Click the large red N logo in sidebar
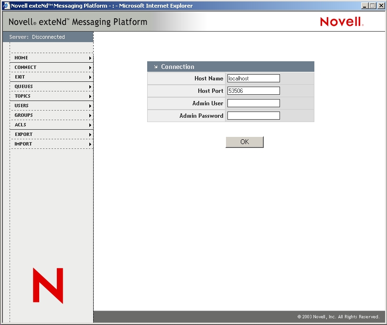387x325 pixels. pos(48,285)
